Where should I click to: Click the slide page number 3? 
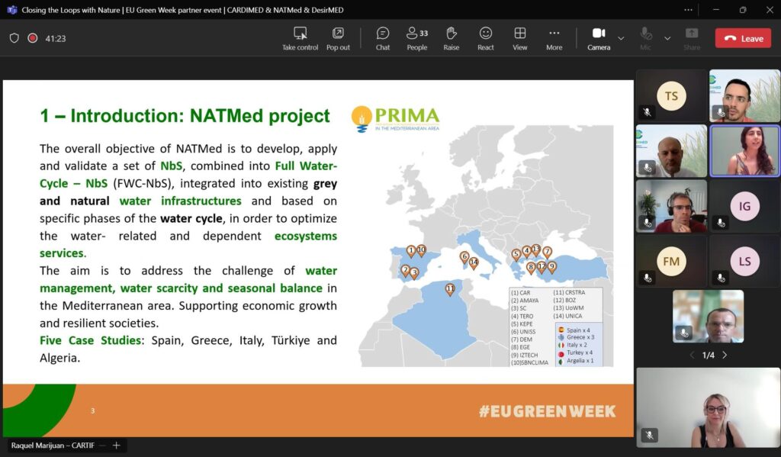pos(92,410)
